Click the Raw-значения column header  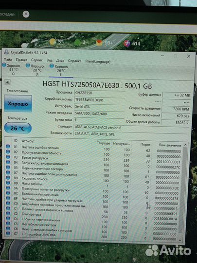170,145
